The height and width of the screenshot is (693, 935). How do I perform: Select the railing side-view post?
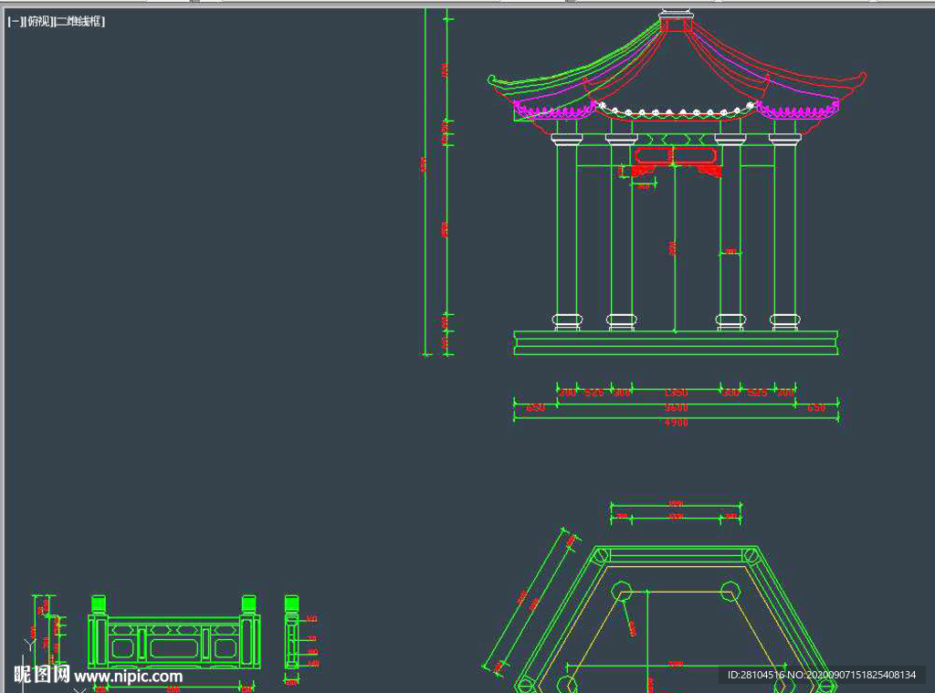tap(291, 639)
